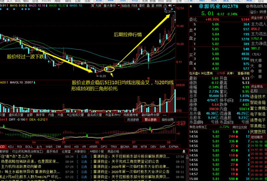Switch to the 换手率 tab
Viewport: 267px width, 181px height.
(x=40, y=115)
